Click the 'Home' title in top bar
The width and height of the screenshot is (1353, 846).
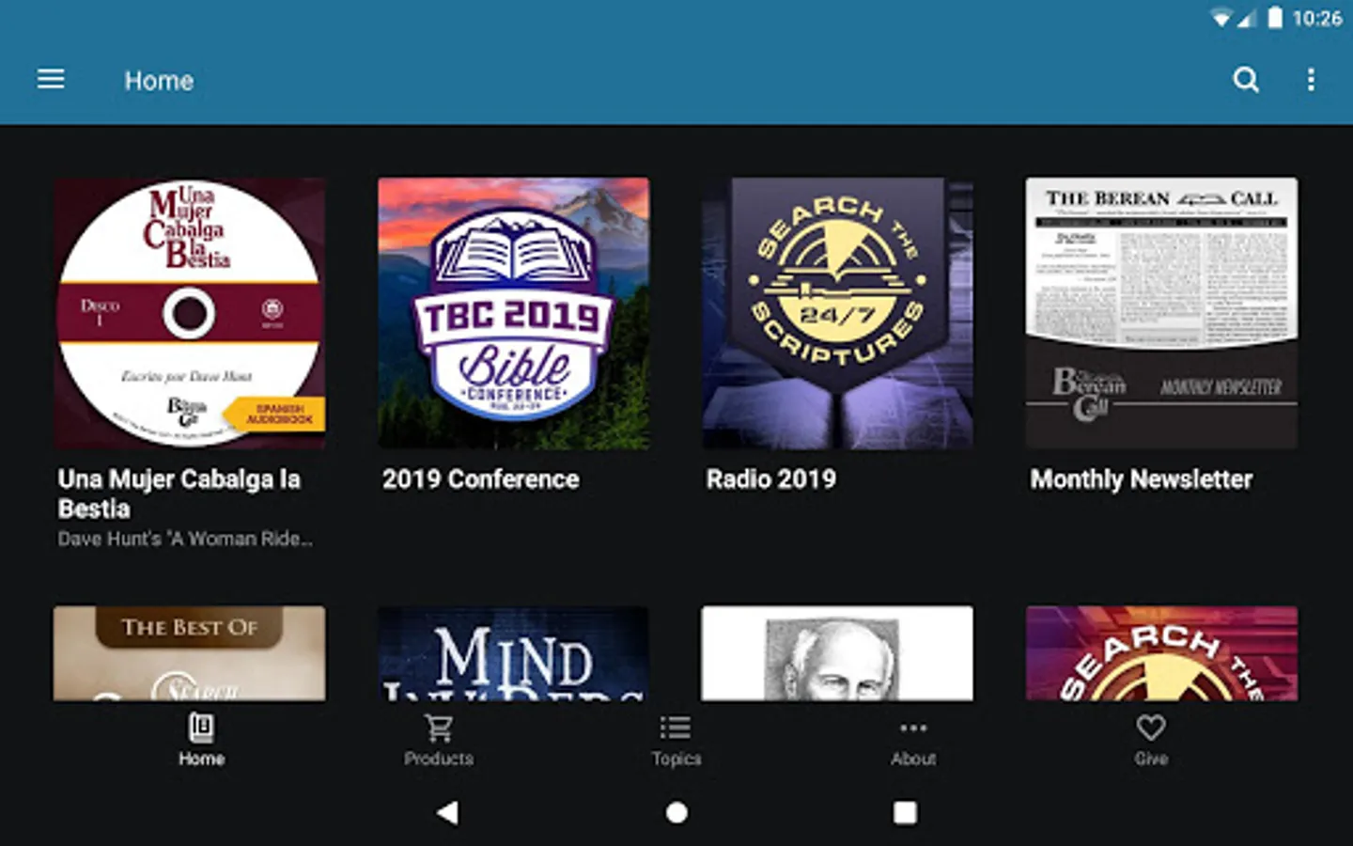159,81
